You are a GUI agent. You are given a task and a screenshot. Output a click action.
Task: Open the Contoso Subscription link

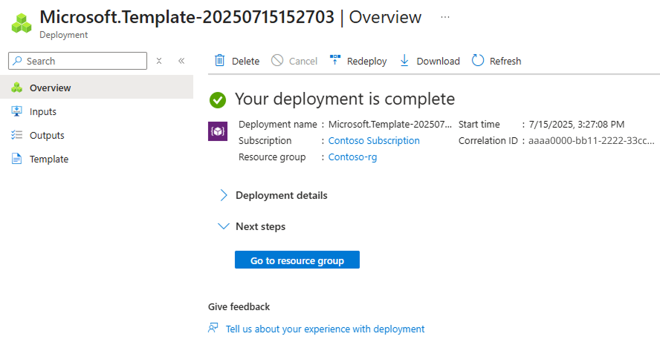(374, 140)
